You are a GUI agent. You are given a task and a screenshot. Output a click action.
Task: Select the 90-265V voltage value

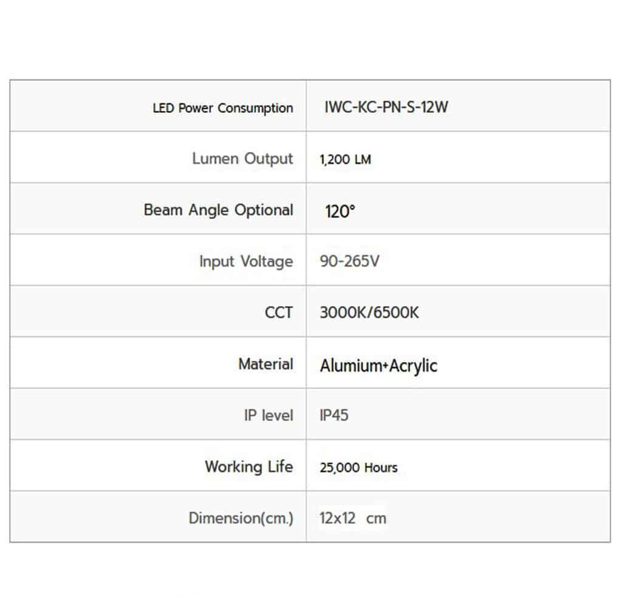pyautogui.click(x=349, y=261)
